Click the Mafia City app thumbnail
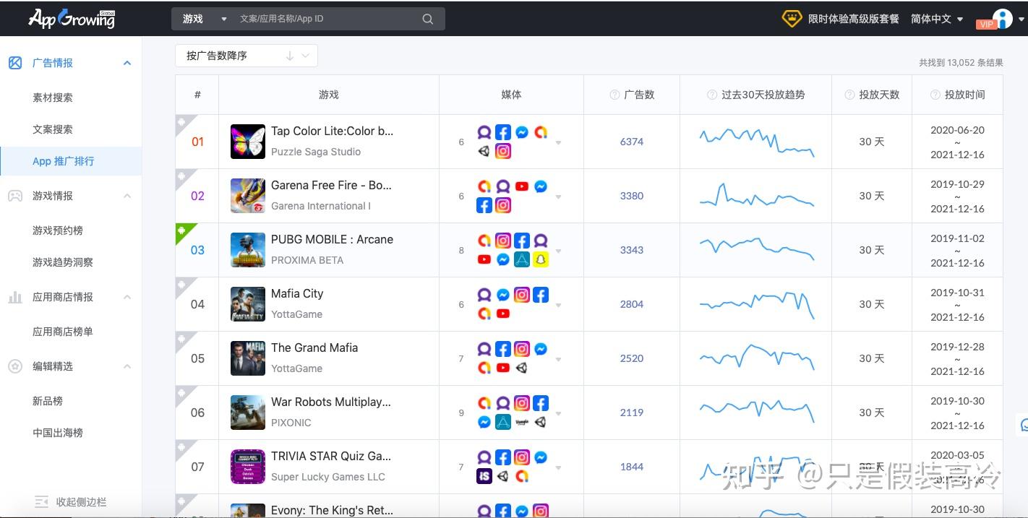1028x518 pixels. click(x=247, y=303)
